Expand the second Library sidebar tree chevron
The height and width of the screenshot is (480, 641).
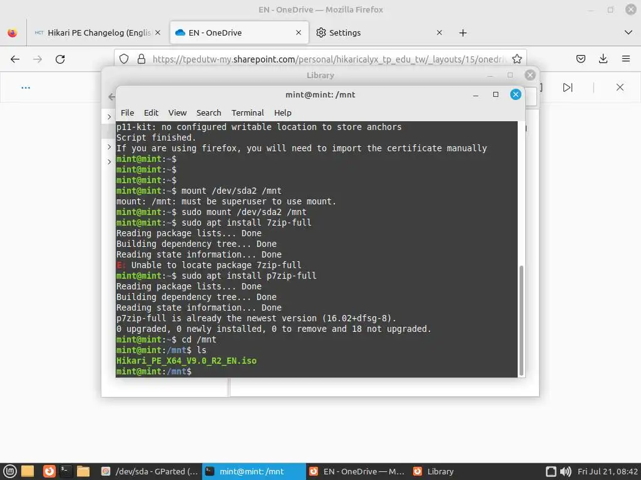[x=109, y=146]
